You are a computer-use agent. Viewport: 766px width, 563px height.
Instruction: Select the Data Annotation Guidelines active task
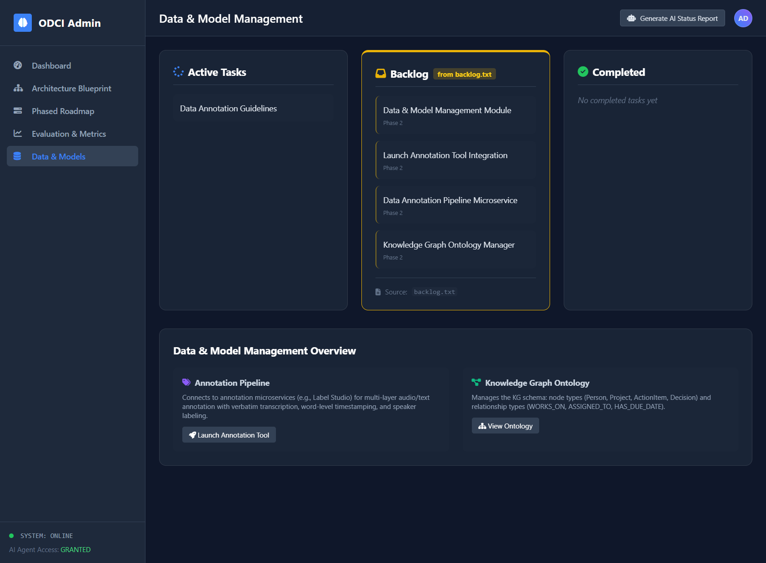(253, 109)
